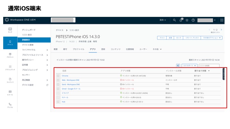This screenshot has width=230, height=129.
Task: Open the apps grid icon in header
Action: (222, 20)
